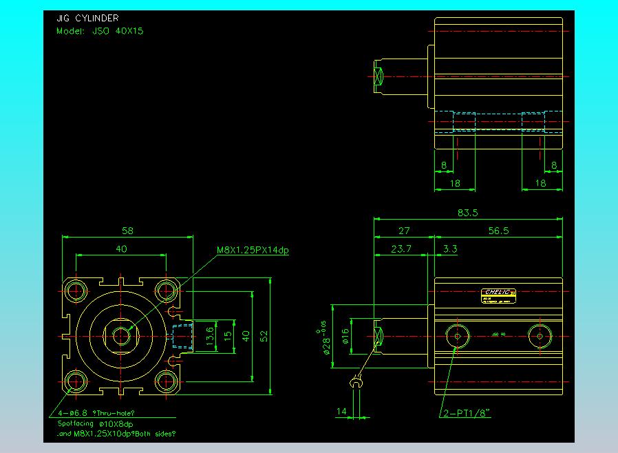Click the yellow CHELIC nameplate on cylinder body

pyautogui.click(x=498, y=296)
